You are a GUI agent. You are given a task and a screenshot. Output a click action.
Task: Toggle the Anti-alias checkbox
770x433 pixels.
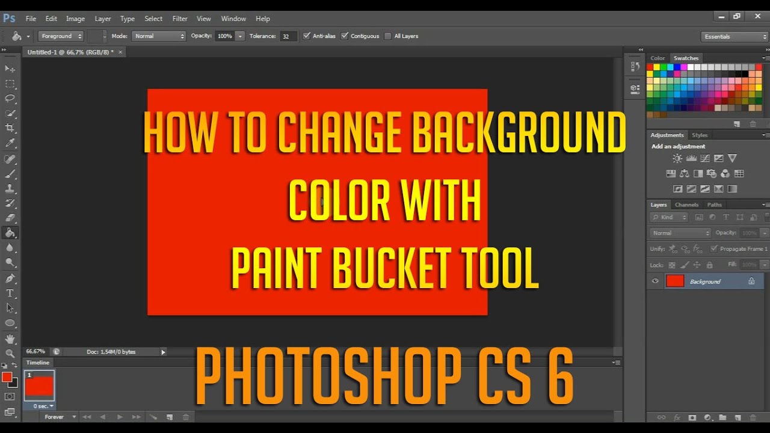pos(307,36)
